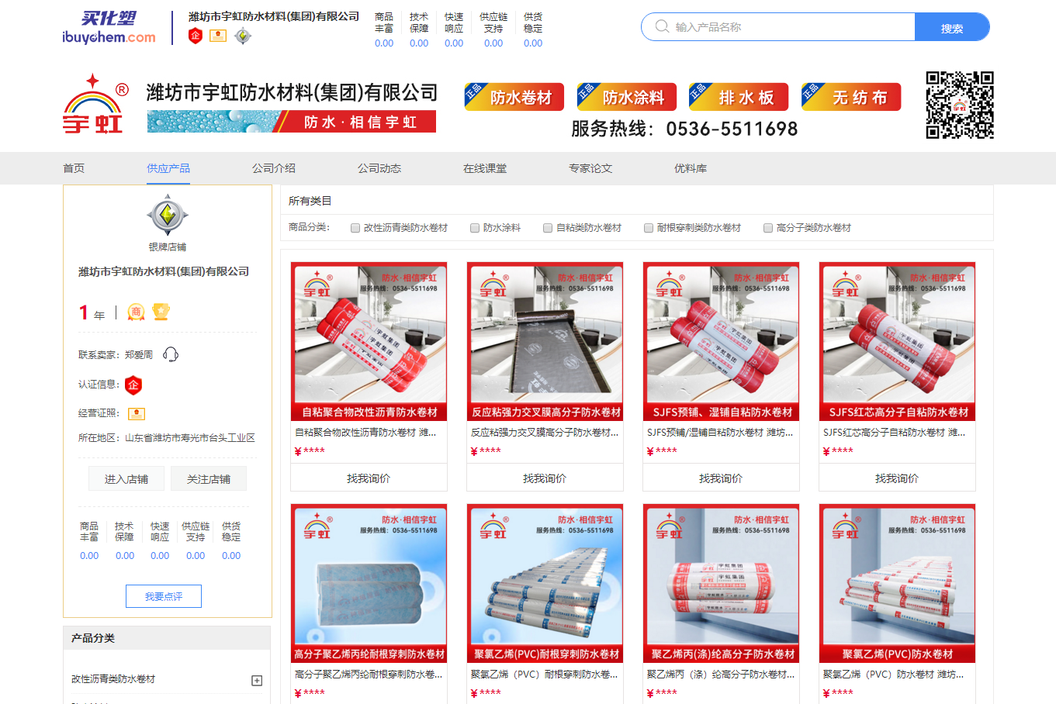Click the 排水板 banner badge
The width and height of the screenshot is (1056, 704).
pyautogui.click(x=739, y=97)
